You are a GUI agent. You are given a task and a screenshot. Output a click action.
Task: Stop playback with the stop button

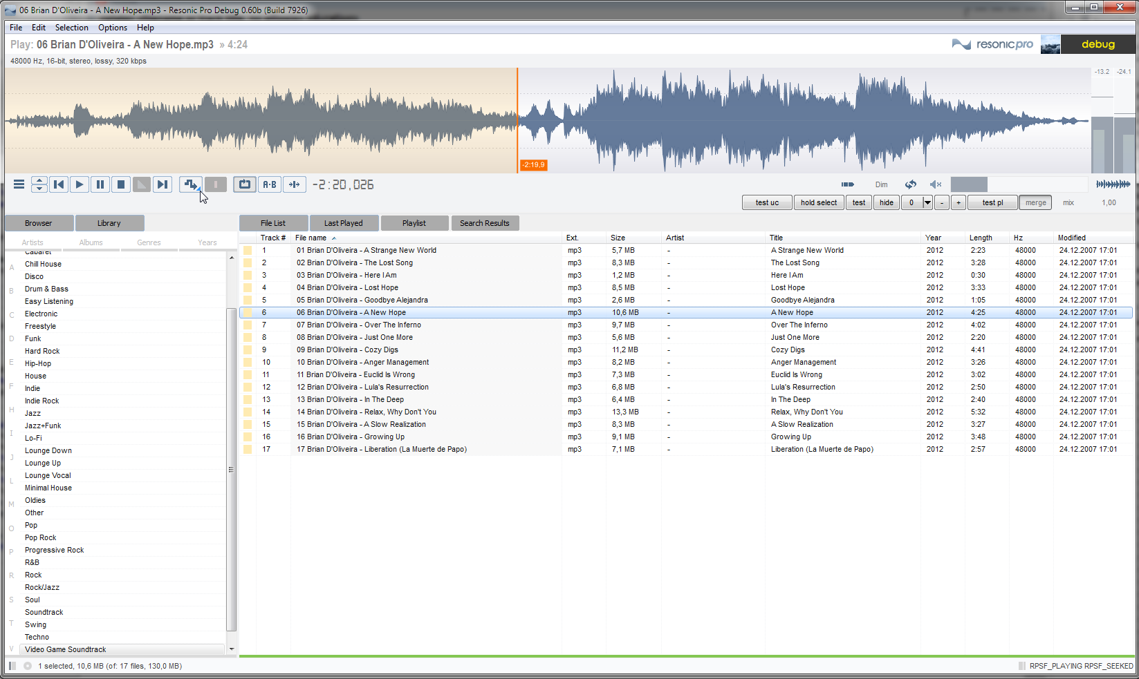(121, 184)
